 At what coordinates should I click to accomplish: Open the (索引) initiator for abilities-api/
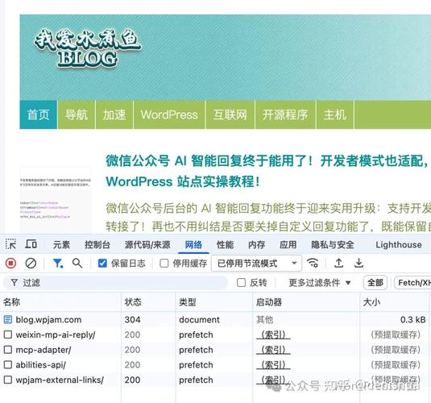(x=273, y=365)
